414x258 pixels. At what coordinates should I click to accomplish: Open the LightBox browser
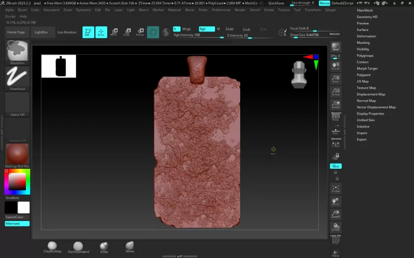tap(41, 32)
